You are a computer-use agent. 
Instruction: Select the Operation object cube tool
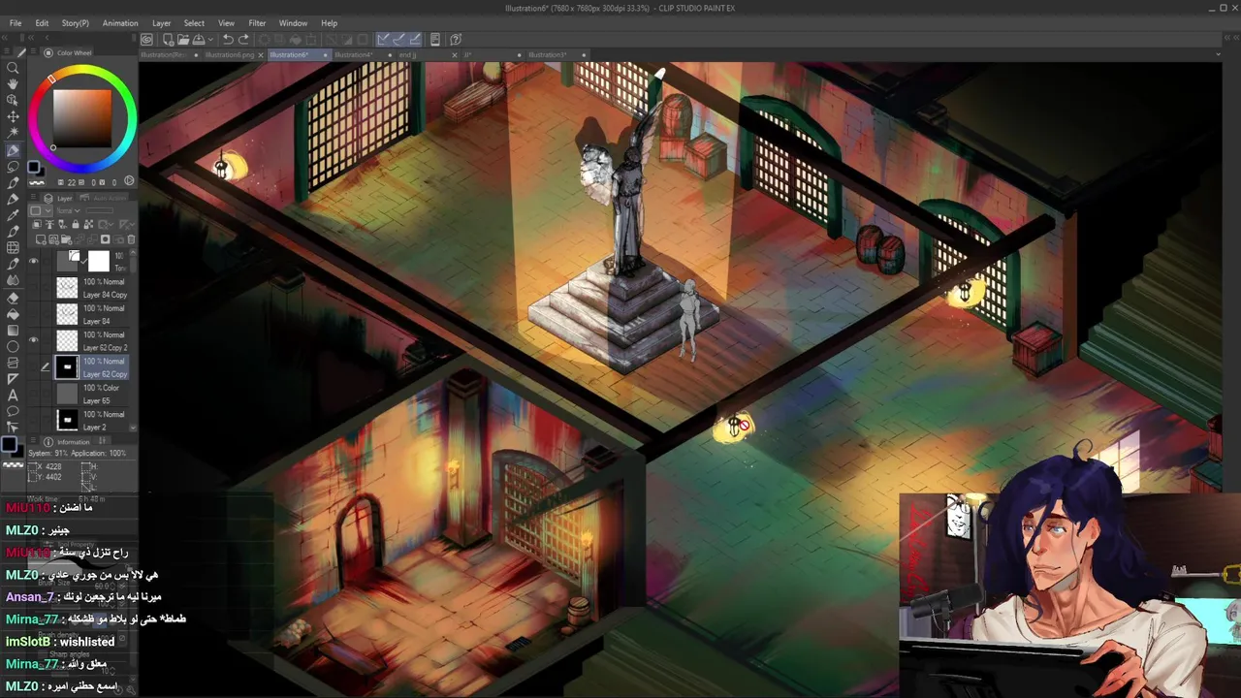click(13, 101)
